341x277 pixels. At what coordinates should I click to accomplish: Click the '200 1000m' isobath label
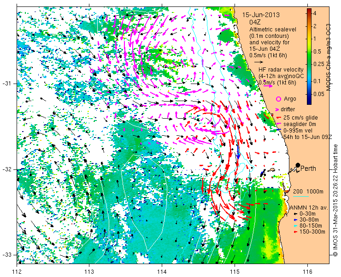[308, 192]
